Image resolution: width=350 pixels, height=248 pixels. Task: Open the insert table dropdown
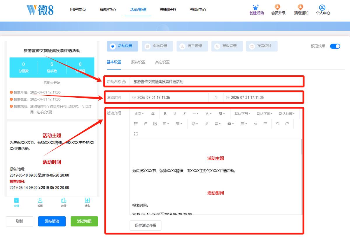(x=244, y=124)
